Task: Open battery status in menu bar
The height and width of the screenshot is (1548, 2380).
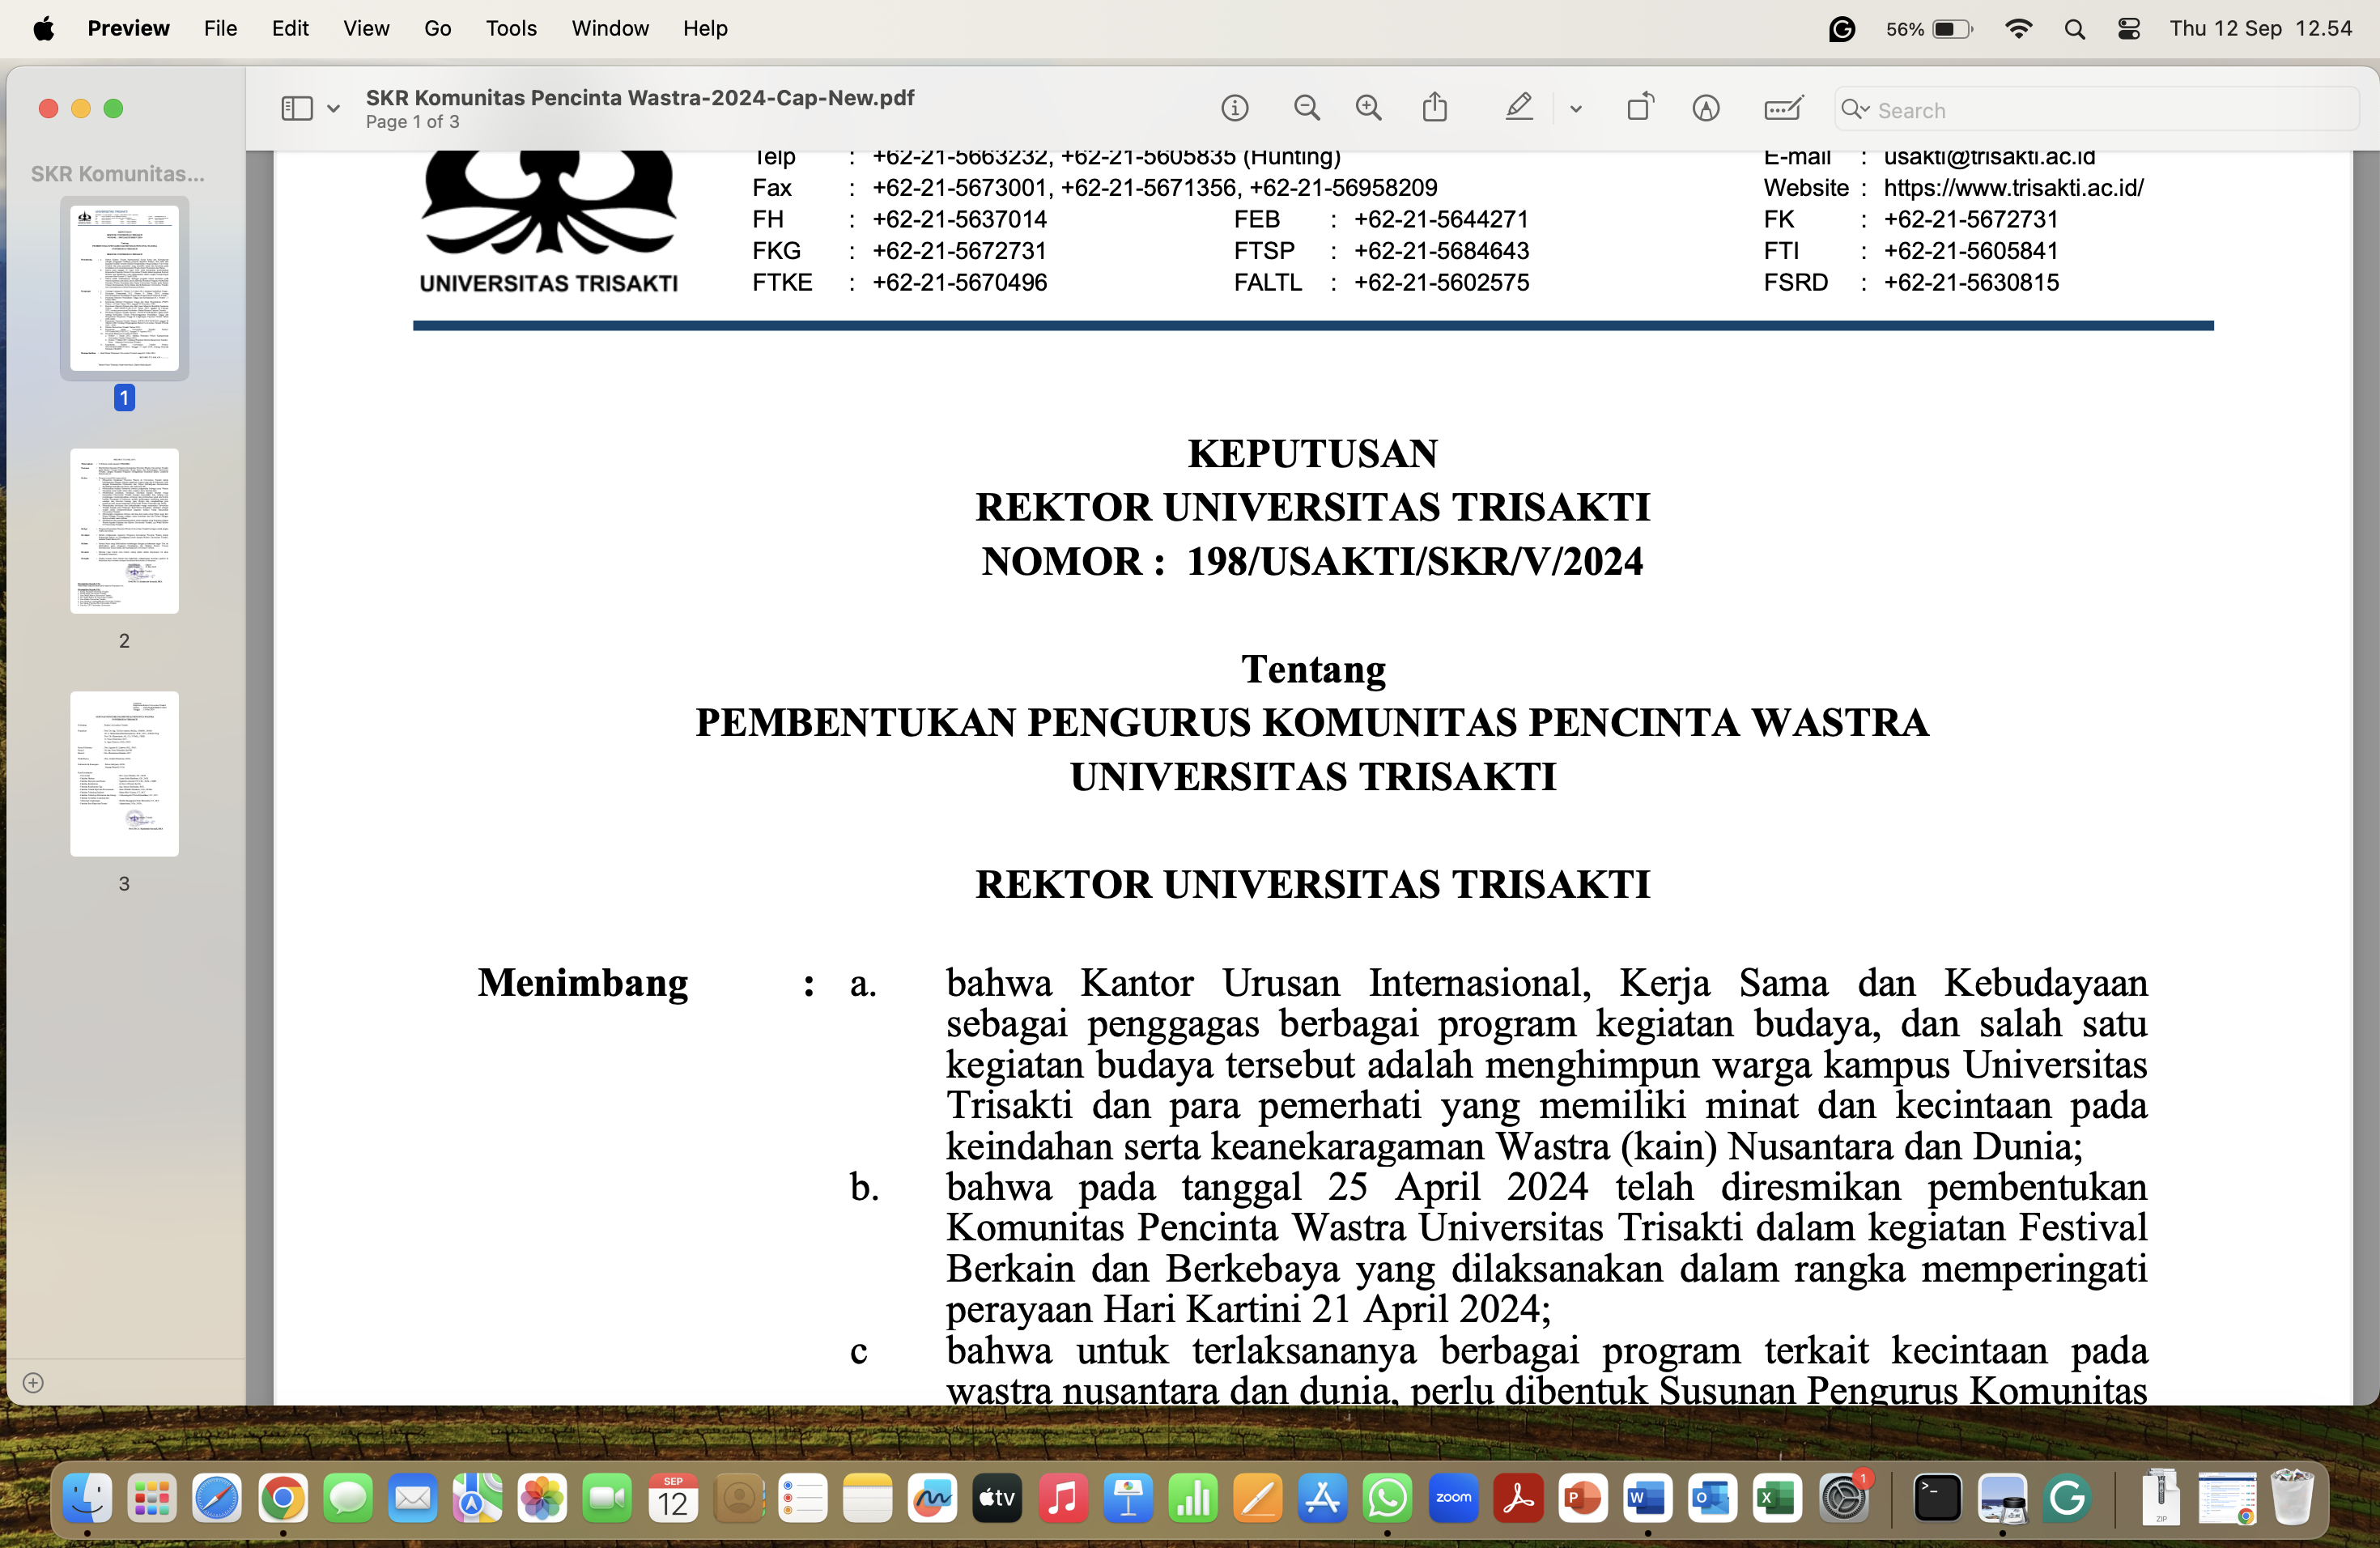Action: [1929, 29]
